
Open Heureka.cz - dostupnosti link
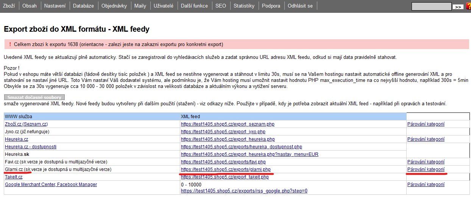click(31, 147)
